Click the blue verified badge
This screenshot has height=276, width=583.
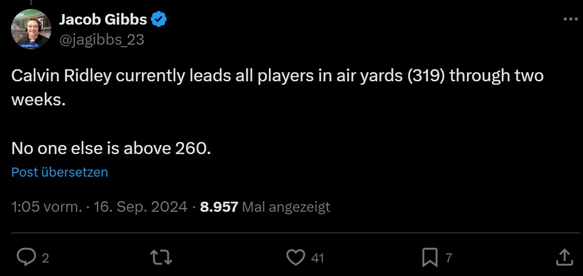(159, 20)
